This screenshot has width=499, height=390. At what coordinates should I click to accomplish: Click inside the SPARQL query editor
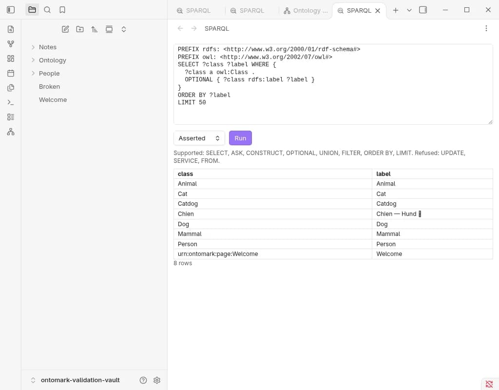[x=333, y=84]
